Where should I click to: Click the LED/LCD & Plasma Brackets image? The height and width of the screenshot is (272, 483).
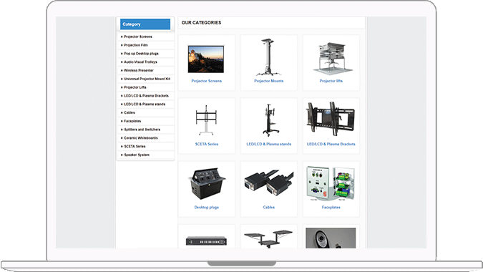click(x=331, y=119)
